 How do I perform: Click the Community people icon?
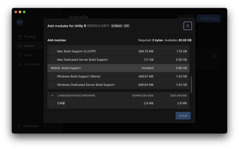point(20,64)
